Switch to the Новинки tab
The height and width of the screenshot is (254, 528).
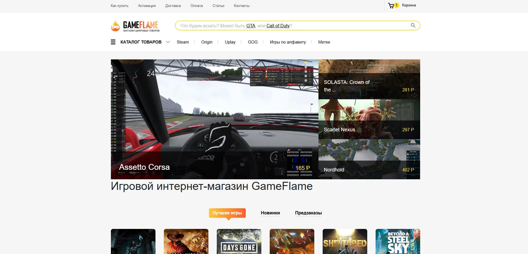(270, 213)
